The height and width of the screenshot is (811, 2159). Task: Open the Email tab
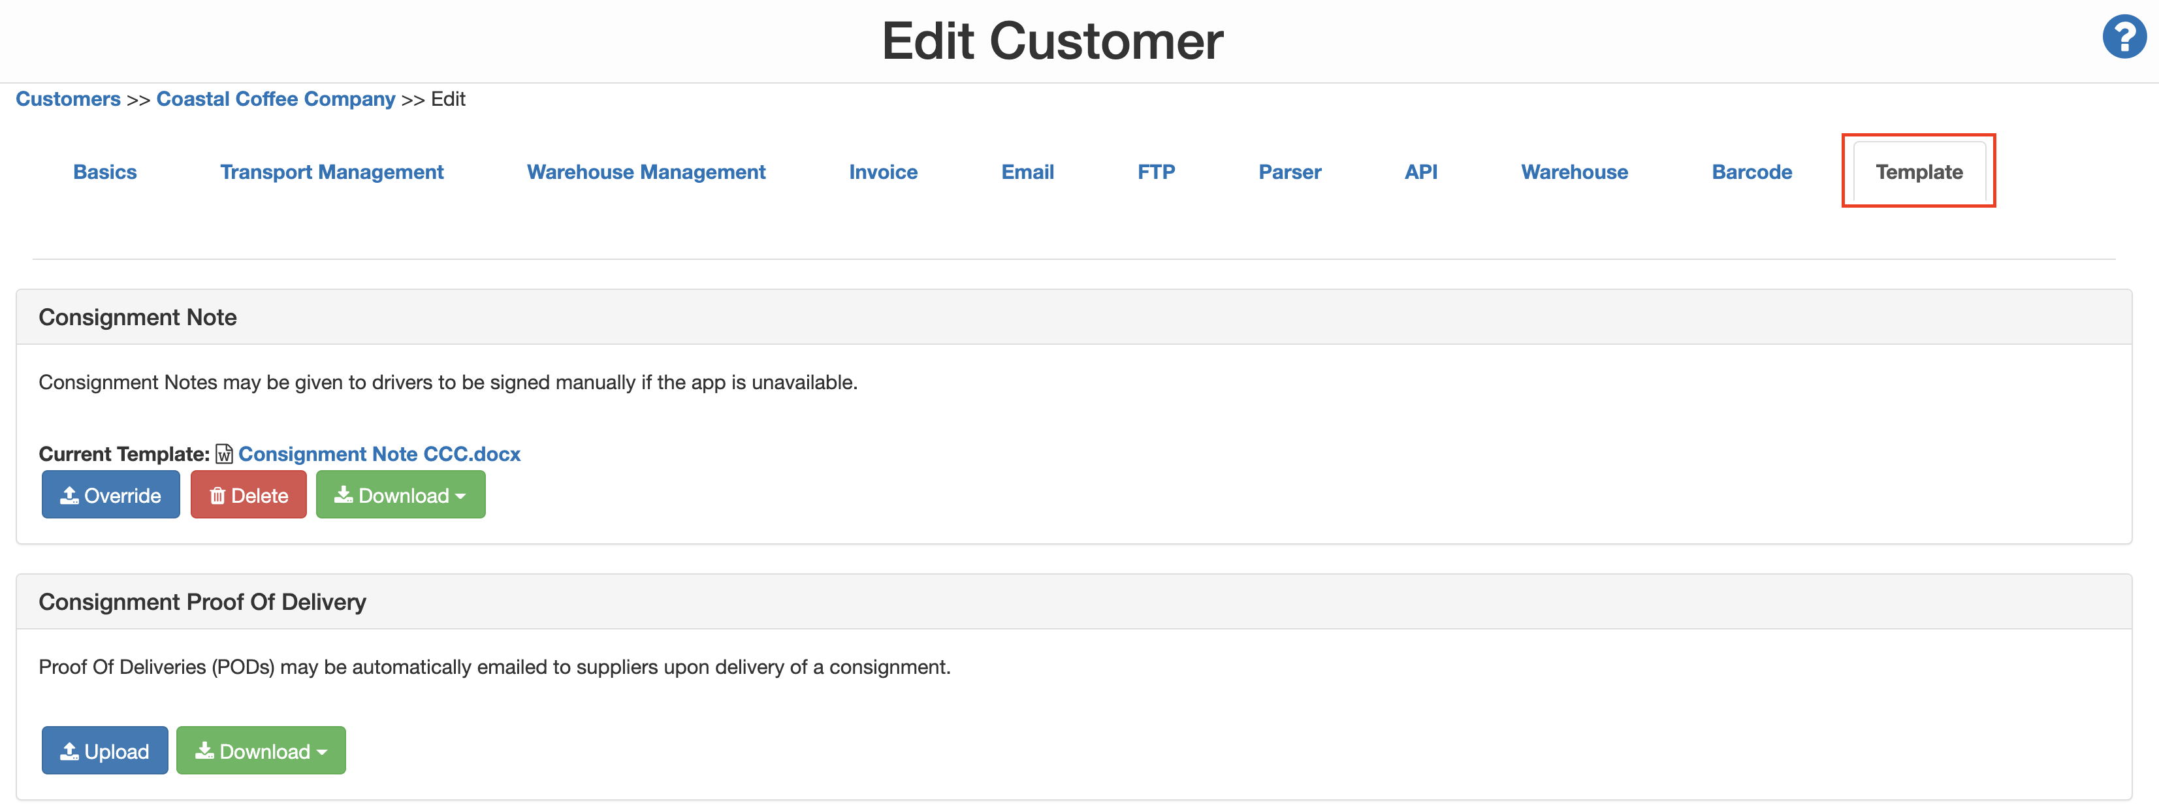point(1027,172)
